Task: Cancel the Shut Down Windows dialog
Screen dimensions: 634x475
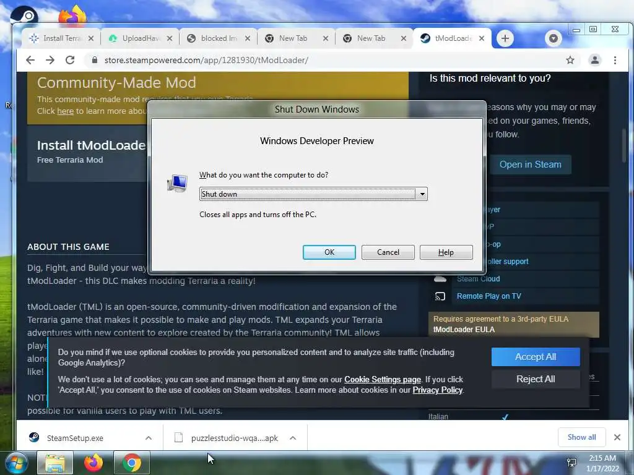Action: [388, 252]
